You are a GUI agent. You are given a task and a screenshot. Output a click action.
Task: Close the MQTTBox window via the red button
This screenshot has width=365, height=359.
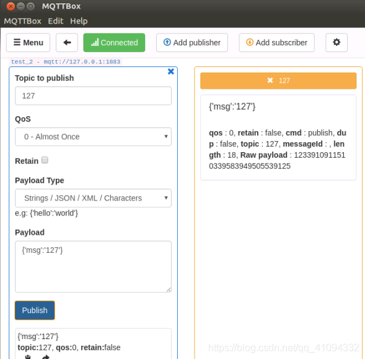coord(11,6)
